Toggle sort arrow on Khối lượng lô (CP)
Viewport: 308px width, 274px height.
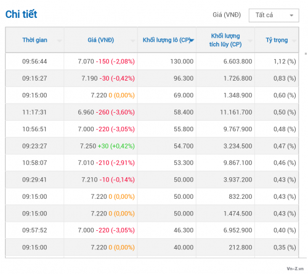tap(192, 41)
